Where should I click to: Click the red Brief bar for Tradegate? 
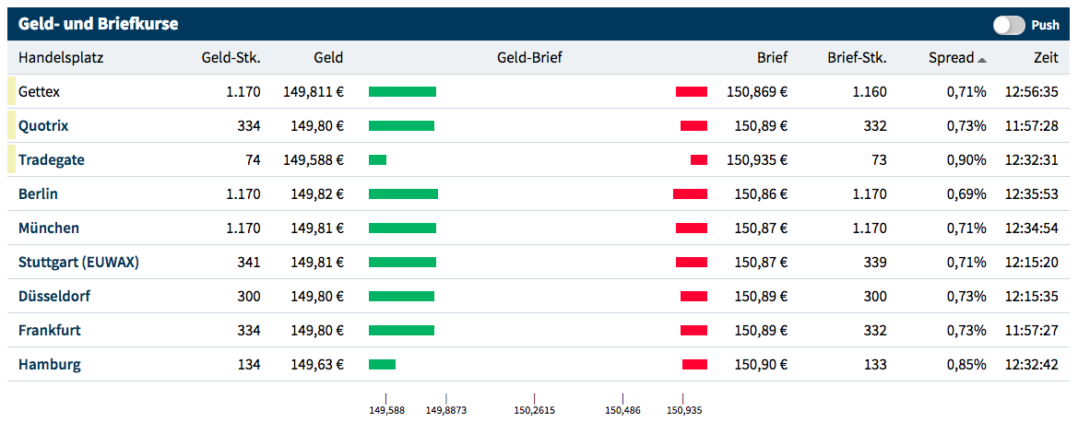699,160
